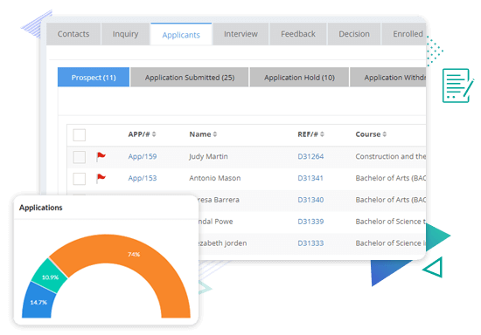Open application link App/153
481x335 pixels.
coord(143,178)
